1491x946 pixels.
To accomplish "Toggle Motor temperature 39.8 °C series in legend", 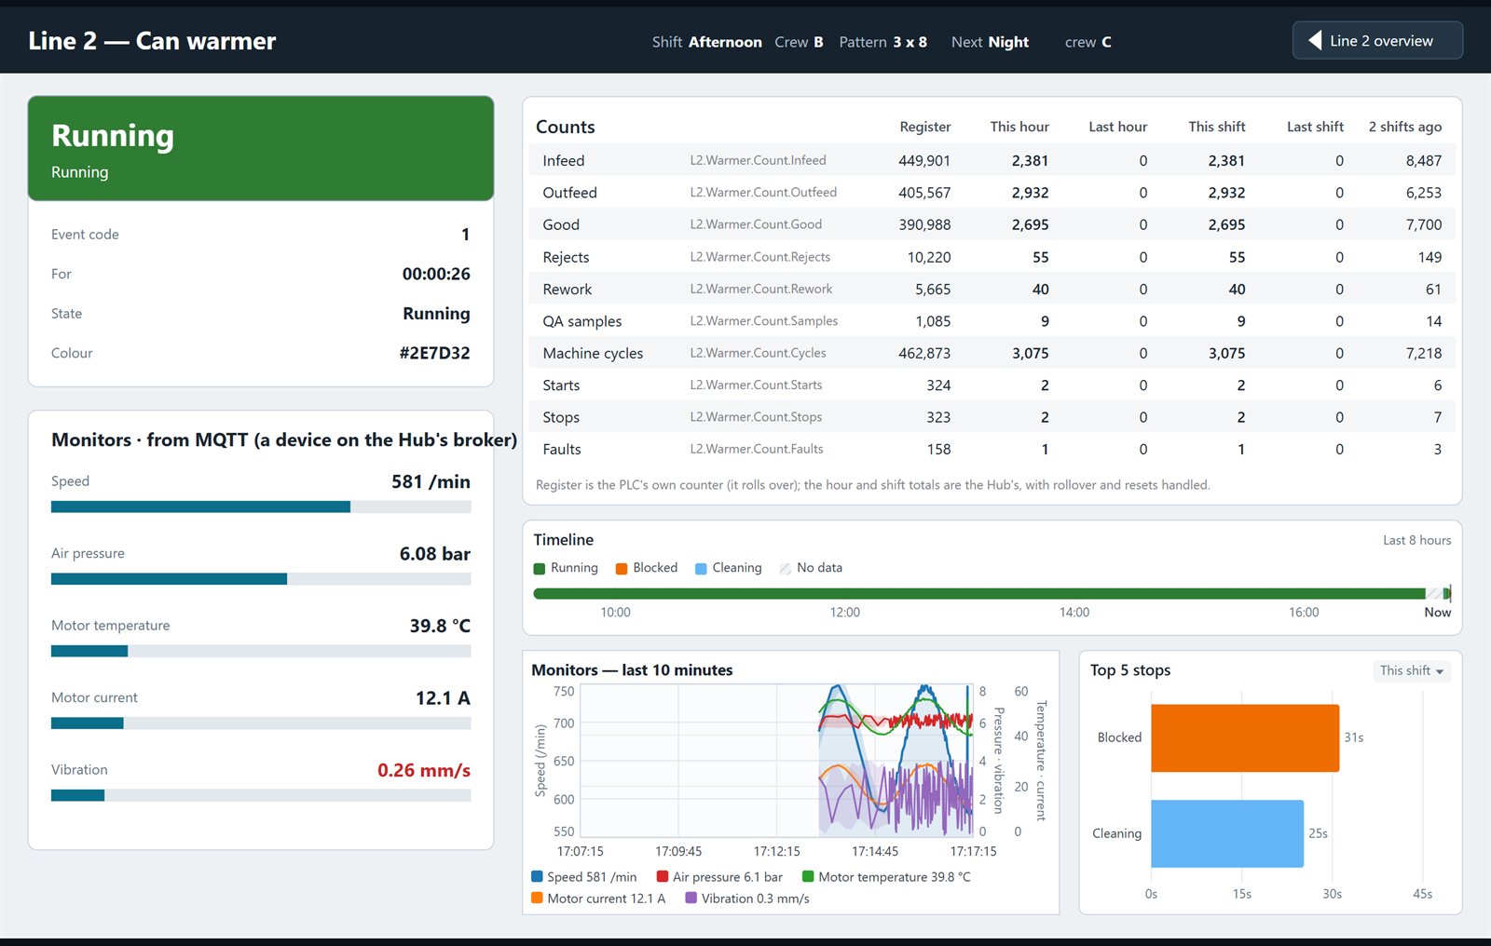I will tap(886, 877).
